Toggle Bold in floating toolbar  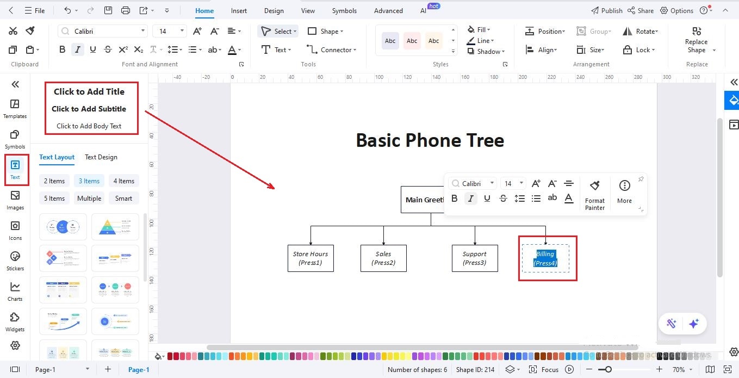point(455,199)
